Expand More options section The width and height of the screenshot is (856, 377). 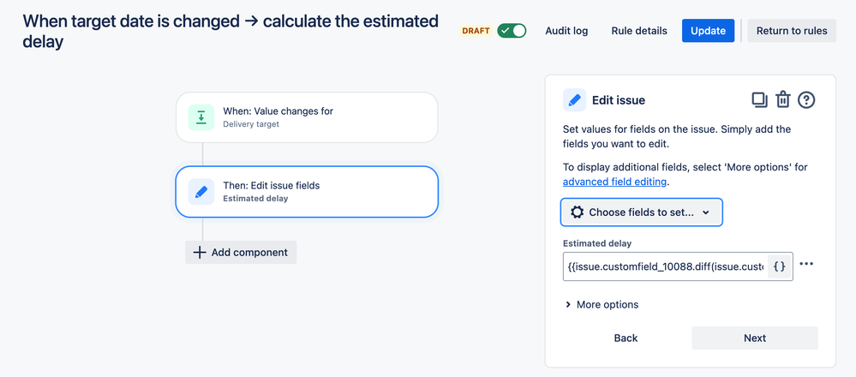[602, 304]
